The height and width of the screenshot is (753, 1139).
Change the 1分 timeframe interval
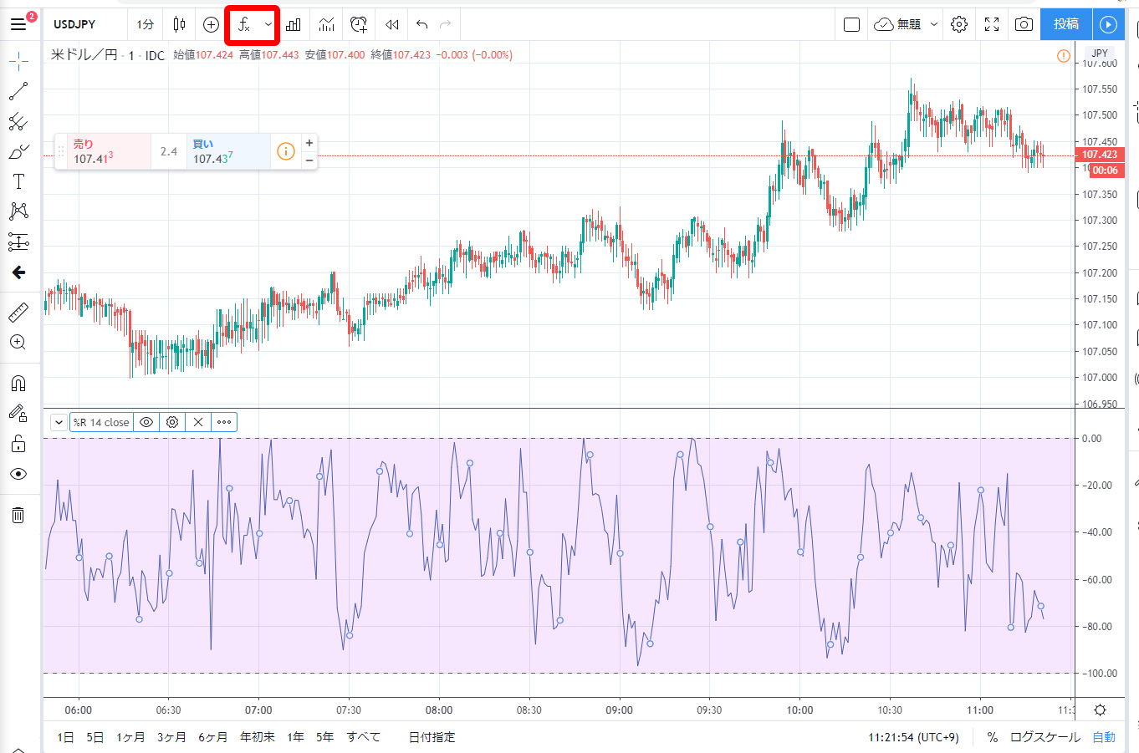(x=146, y=24)
